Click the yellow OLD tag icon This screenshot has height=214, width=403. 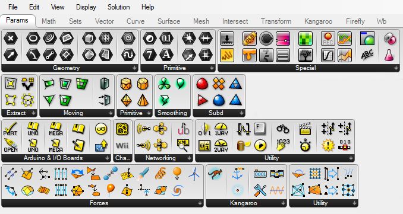tap(250, 39)
